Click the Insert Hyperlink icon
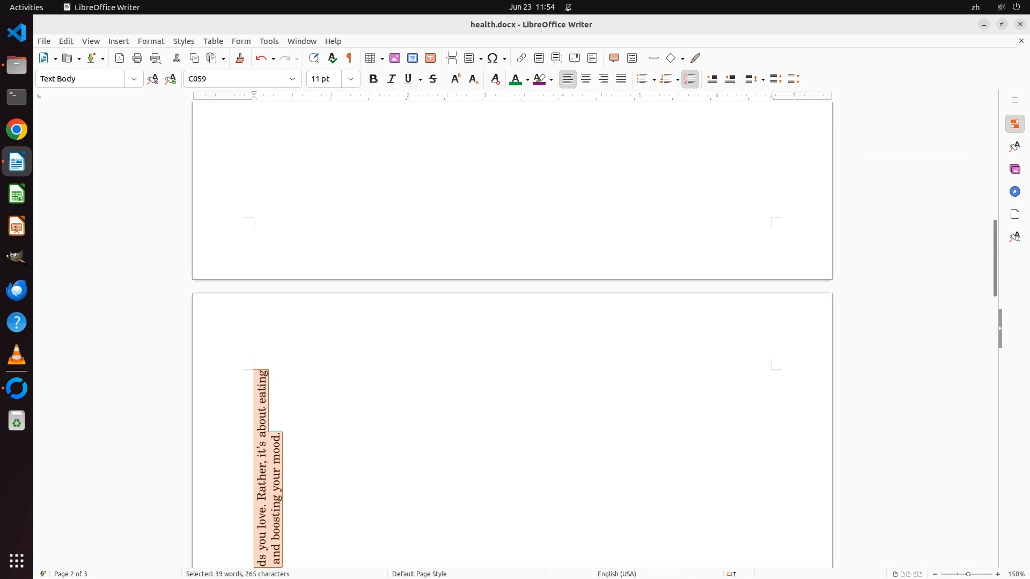1030x579 pixels. [x=521, y=58]
